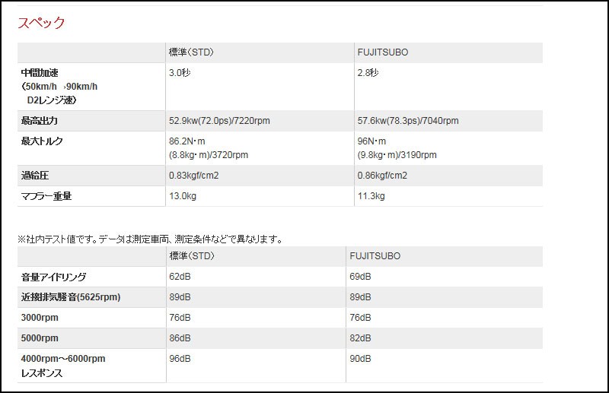Screen dimensions: 609x393
Task: Select the 標準(STD) header in the first table
Action: point(191,52)
